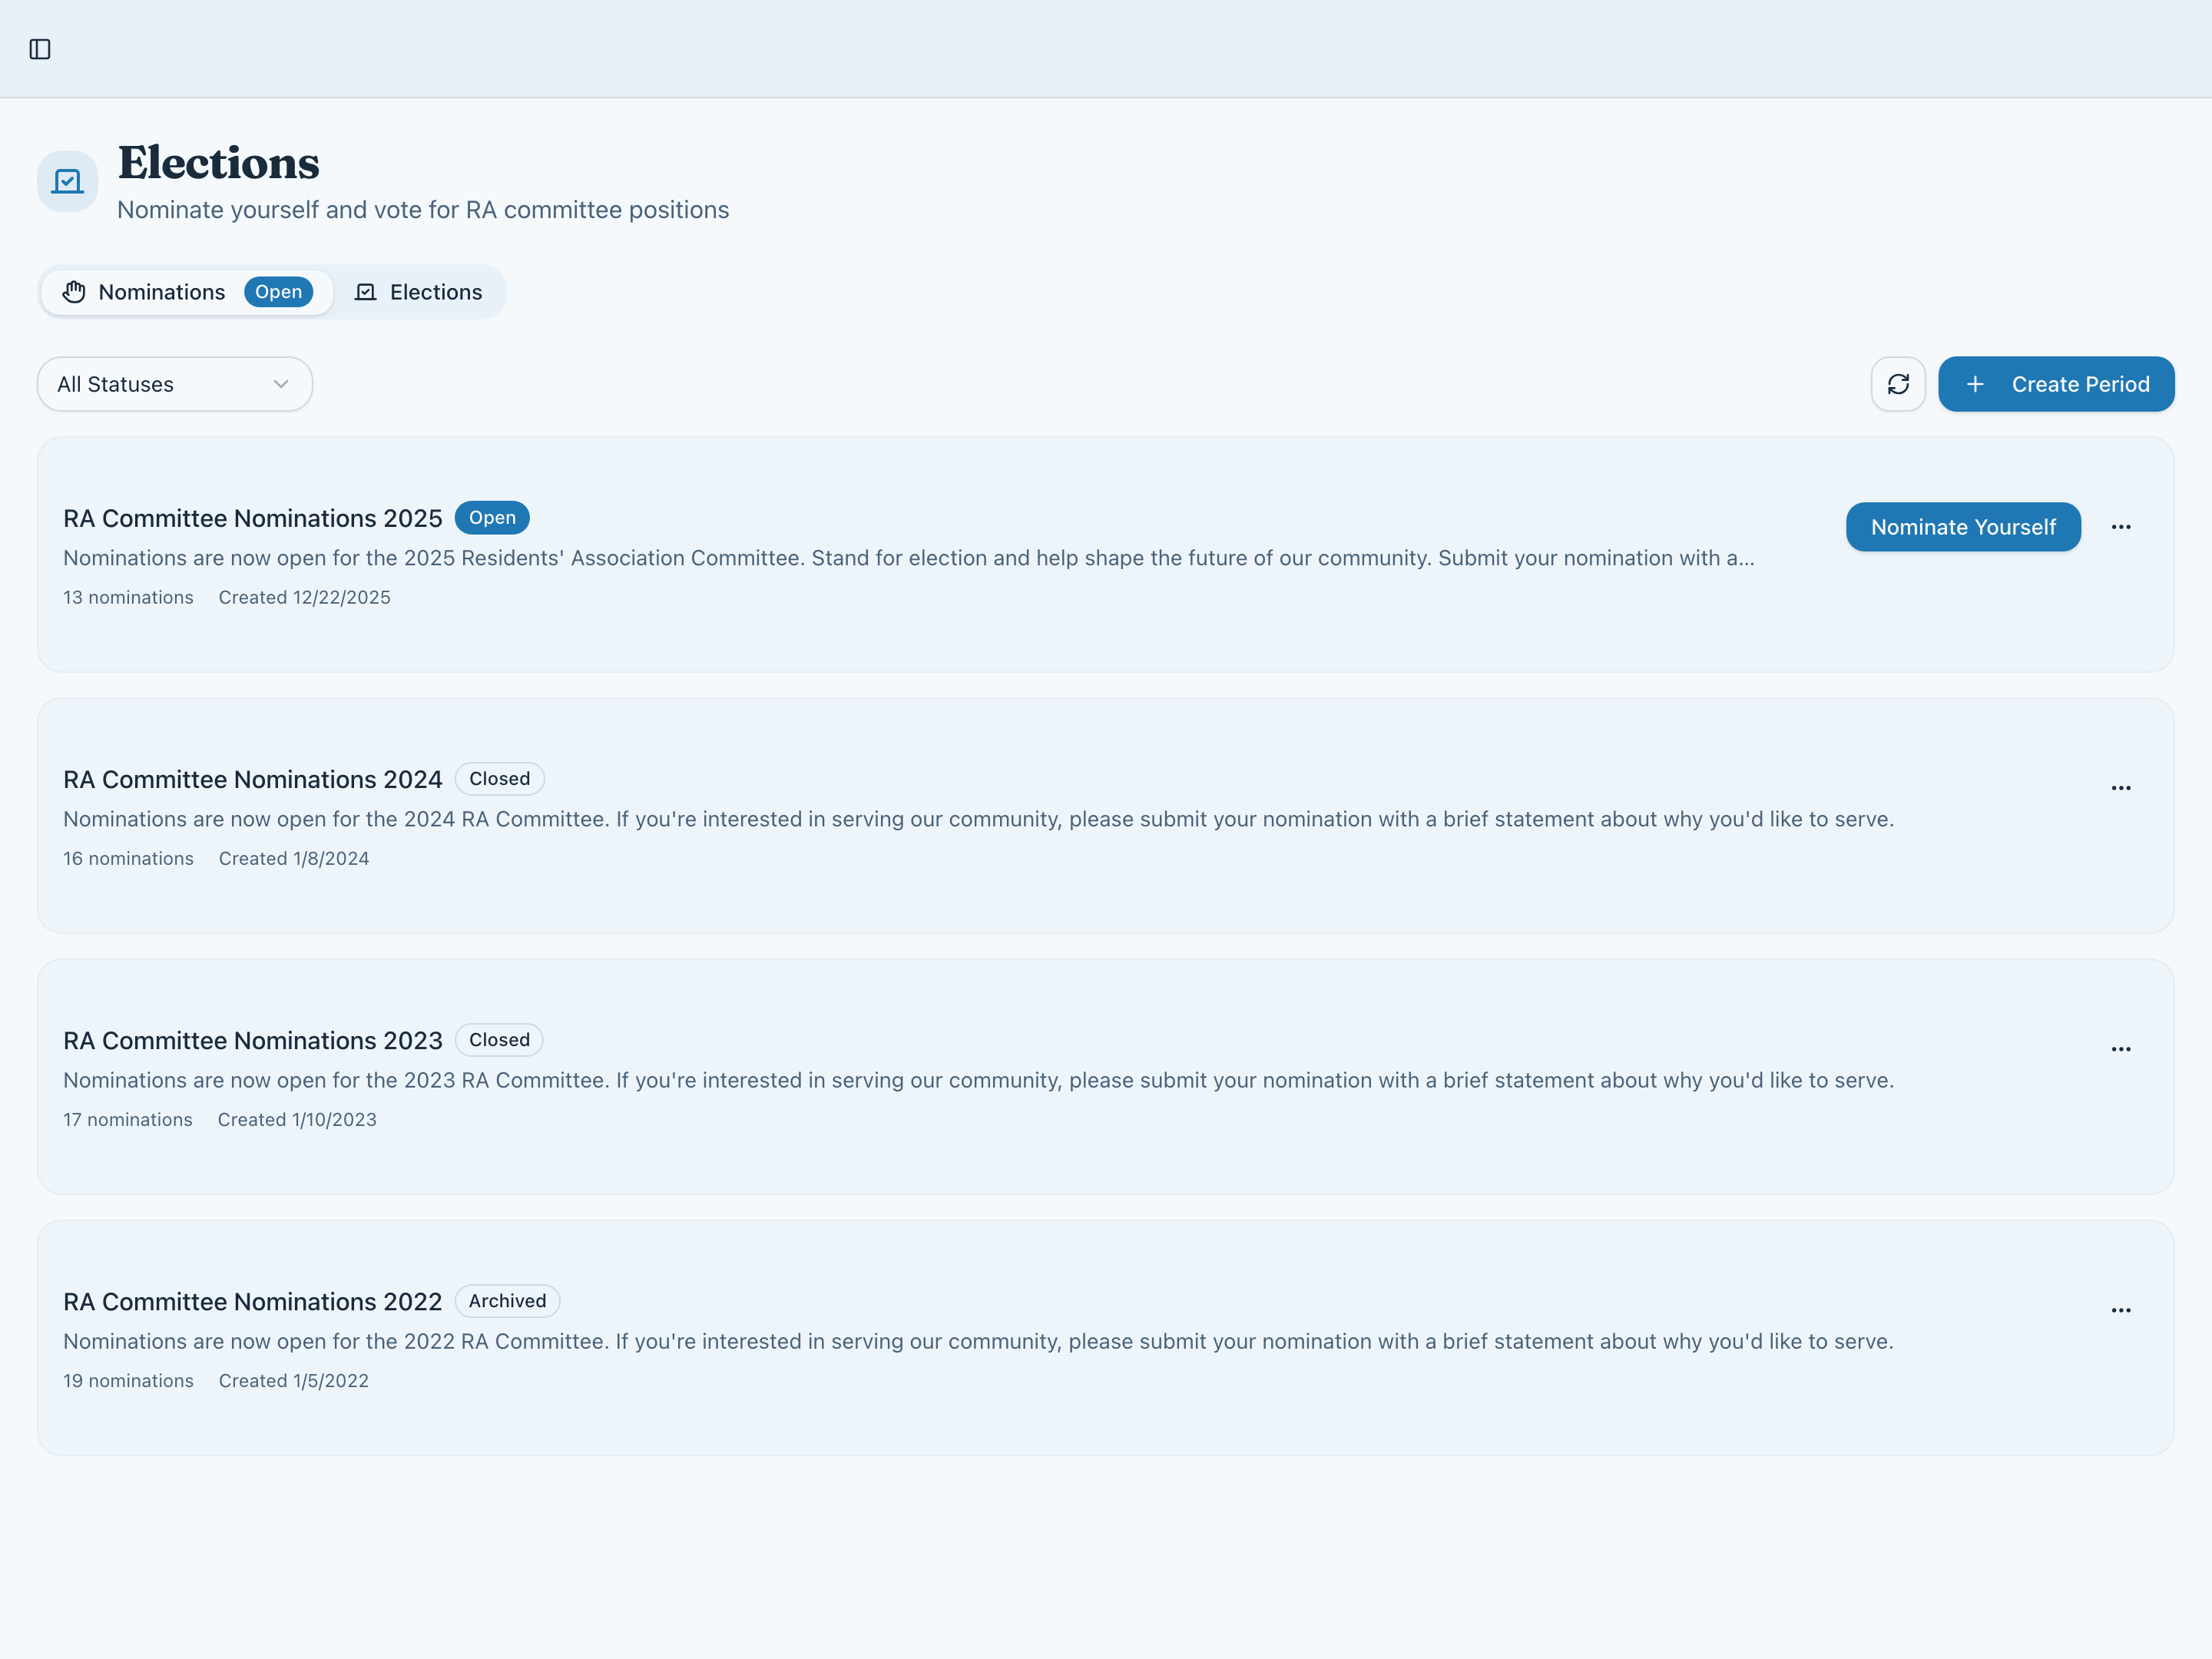Open RA Committee Nominations 2024 title

[253, 779]
